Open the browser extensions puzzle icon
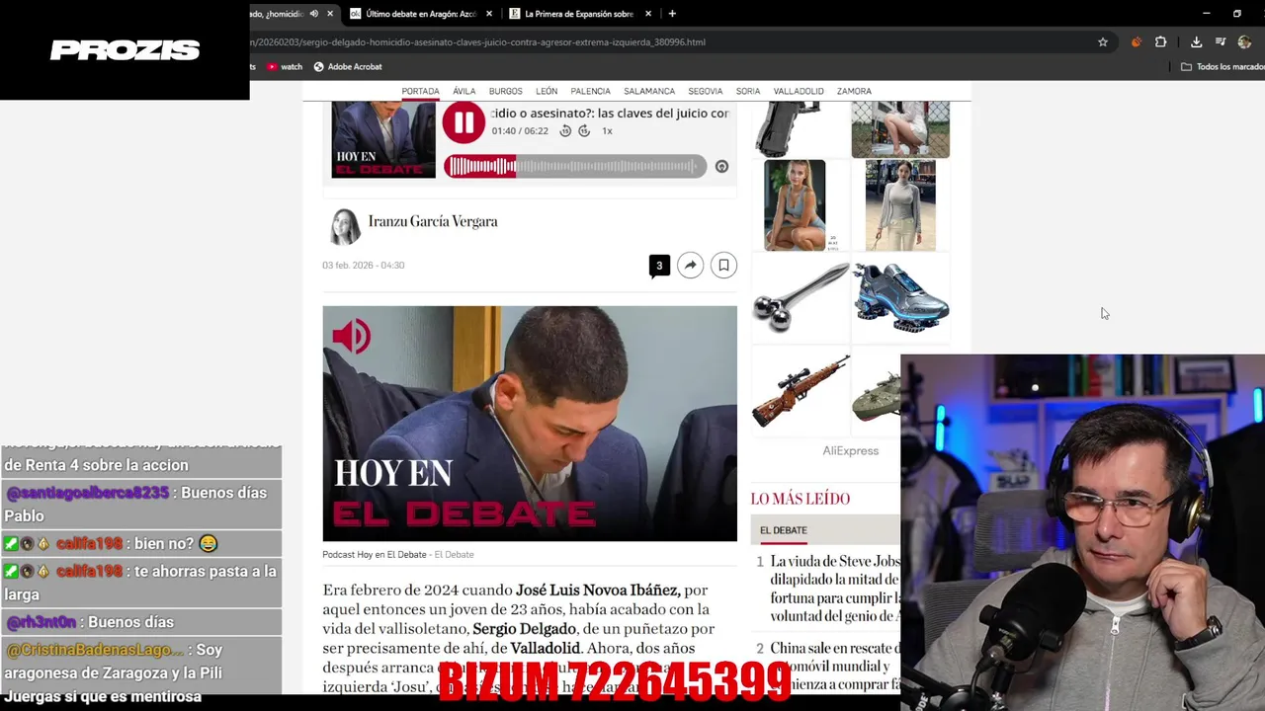Screen dimensions: 1265x711 coord(1161,42)
